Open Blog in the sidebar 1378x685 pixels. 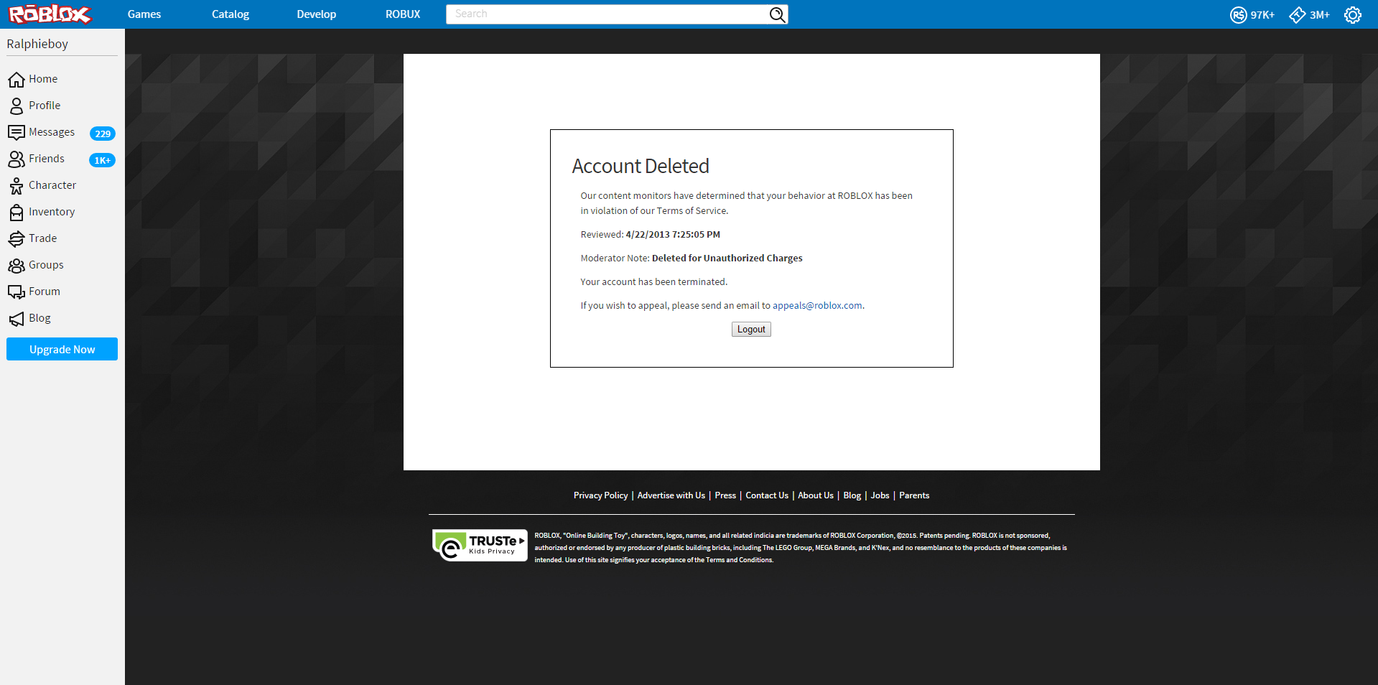click(39, 318)
